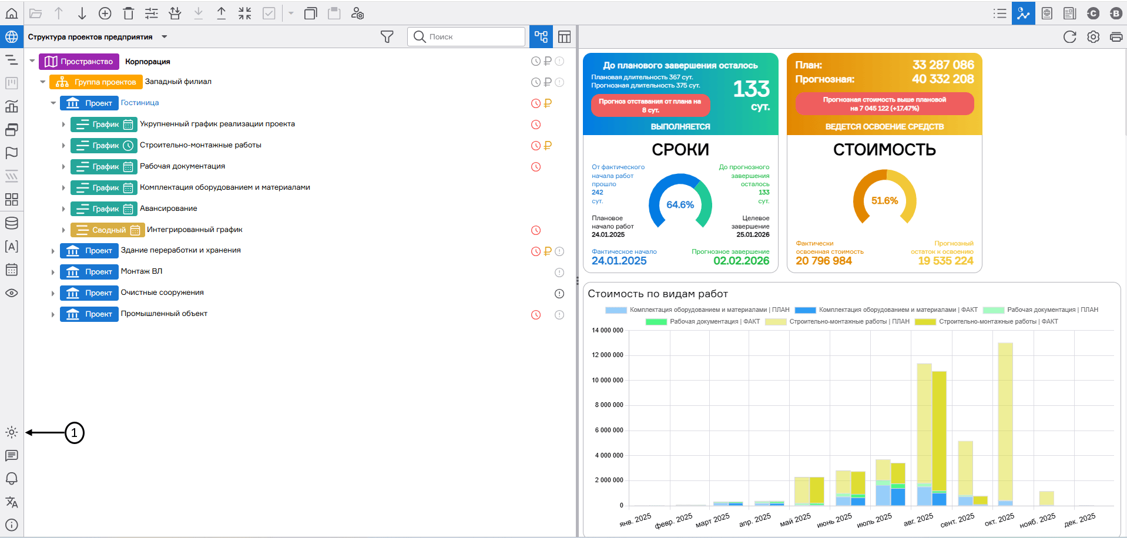Viewport: 1127px width, 538px height.
Task: Refresh the dashboard with the reload icon
Action: pos(1069,37)
